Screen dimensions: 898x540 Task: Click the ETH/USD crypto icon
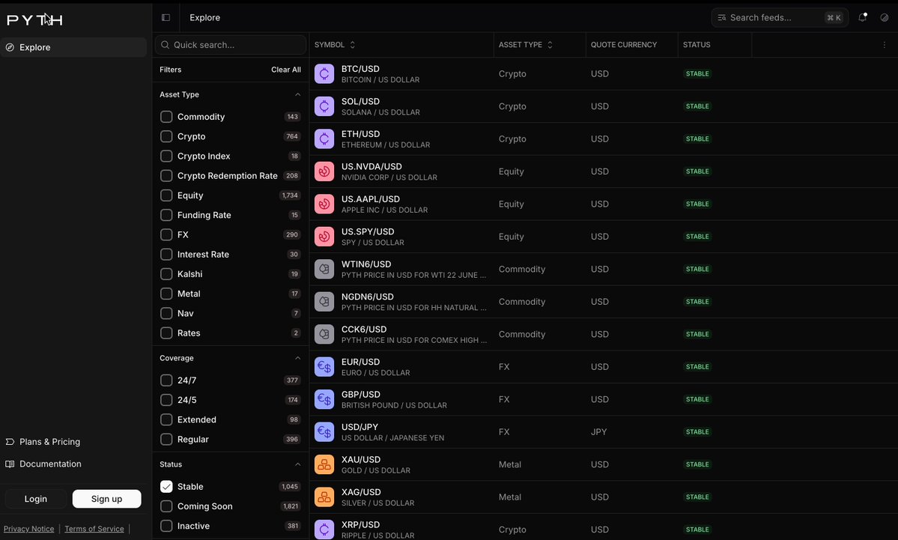click(x=324, y=139)
